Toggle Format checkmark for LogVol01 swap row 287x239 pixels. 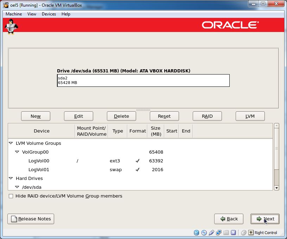click(138, 169)
